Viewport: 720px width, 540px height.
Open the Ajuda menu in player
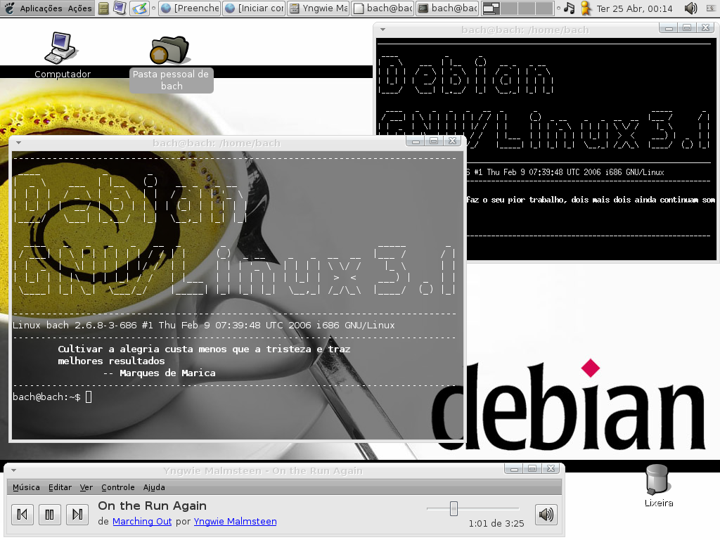[154, 487]
